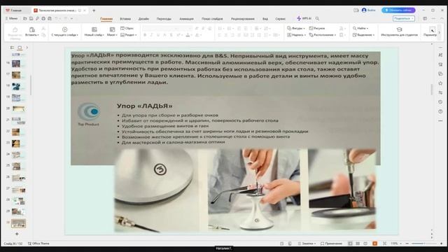Toggle Underline formatting in the ribbon
This screenshot has width=448, height=252.
(x=158, y=35)
